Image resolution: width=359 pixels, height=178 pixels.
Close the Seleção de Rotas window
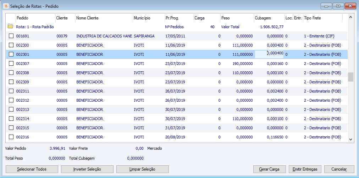tap(350, 6)
